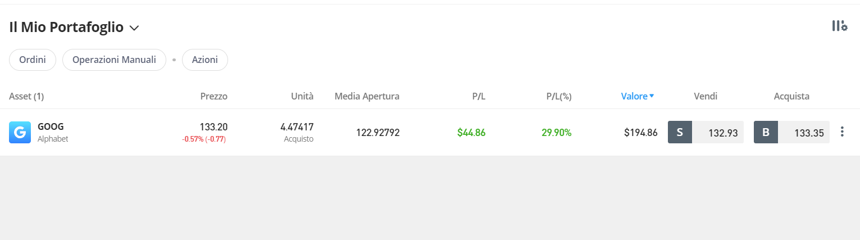Image resolution: width=860 pixels, height=240 pixels.
Task: Expand the Il Mio Portafoglio dropdown chevron
Action: [x=134, y=28]
